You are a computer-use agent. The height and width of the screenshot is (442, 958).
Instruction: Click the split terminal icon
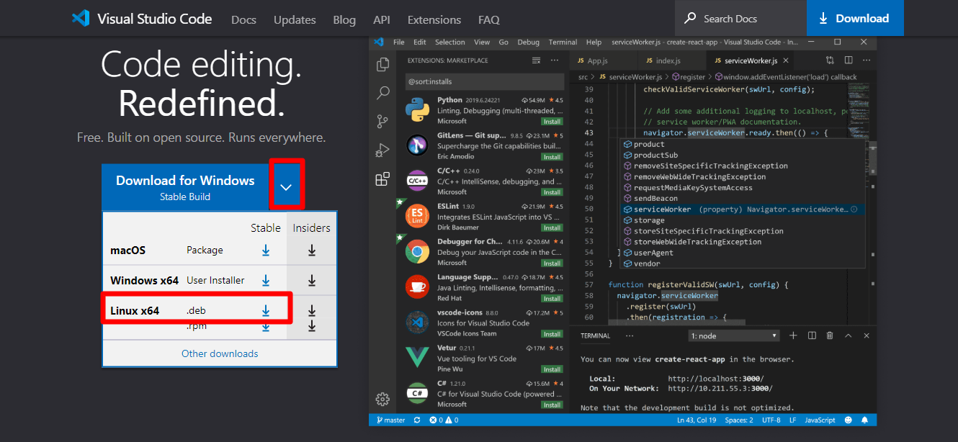coord(812,335)
